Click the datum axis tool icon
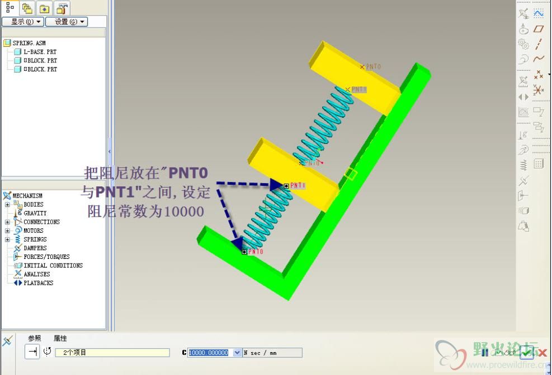552x375 pixels. [539, 44]
